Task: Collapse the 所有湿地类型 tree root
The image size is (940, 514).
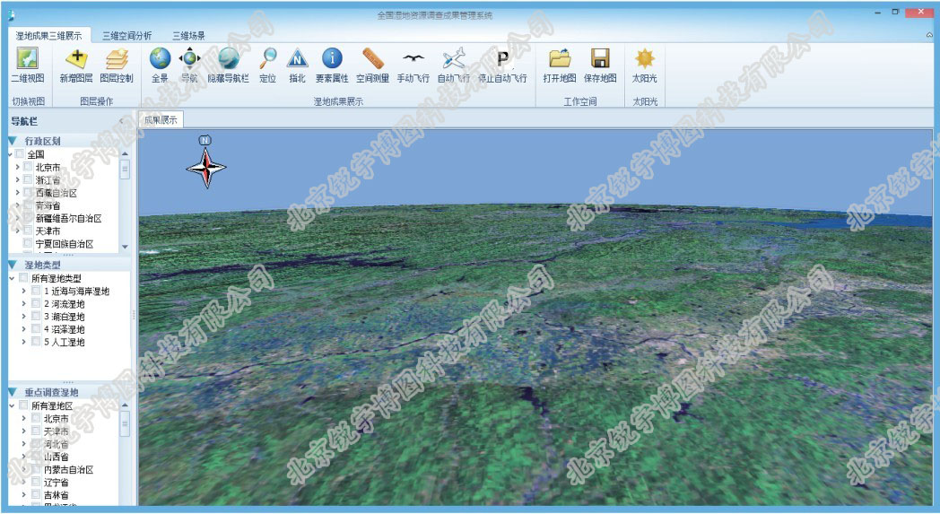Action: (12, 278)
